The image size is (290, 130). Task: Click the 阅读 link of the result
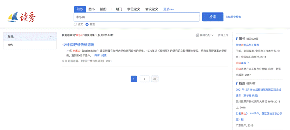[104, 55]
